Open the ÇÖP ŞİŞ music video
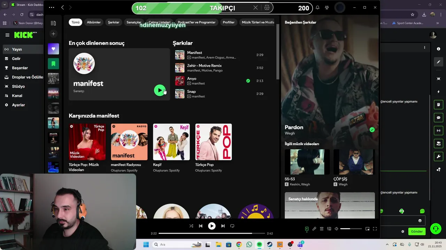The image size is (446, 250). pos(354,162)
